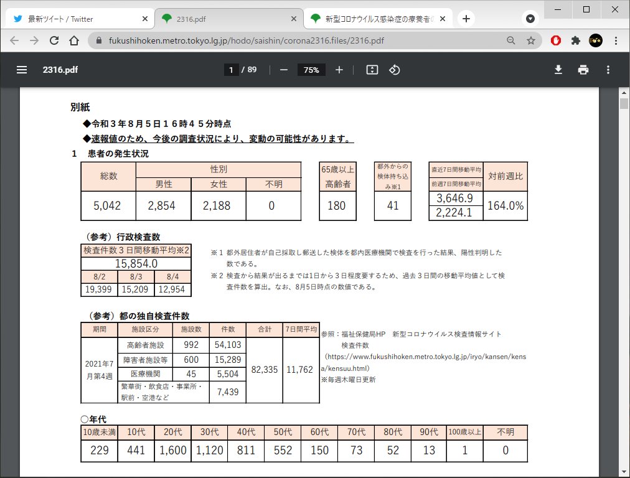
Task: Click the scrollbar up arrow
Action: point(624,92)
